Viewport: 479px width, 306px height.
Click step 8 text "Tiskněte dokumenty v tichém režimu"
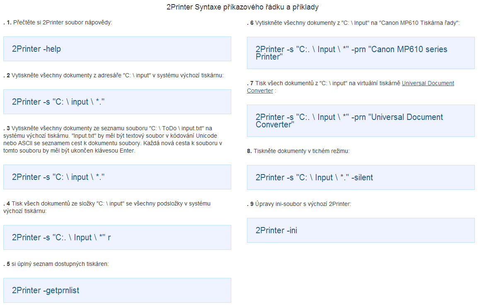pos(301,151)
